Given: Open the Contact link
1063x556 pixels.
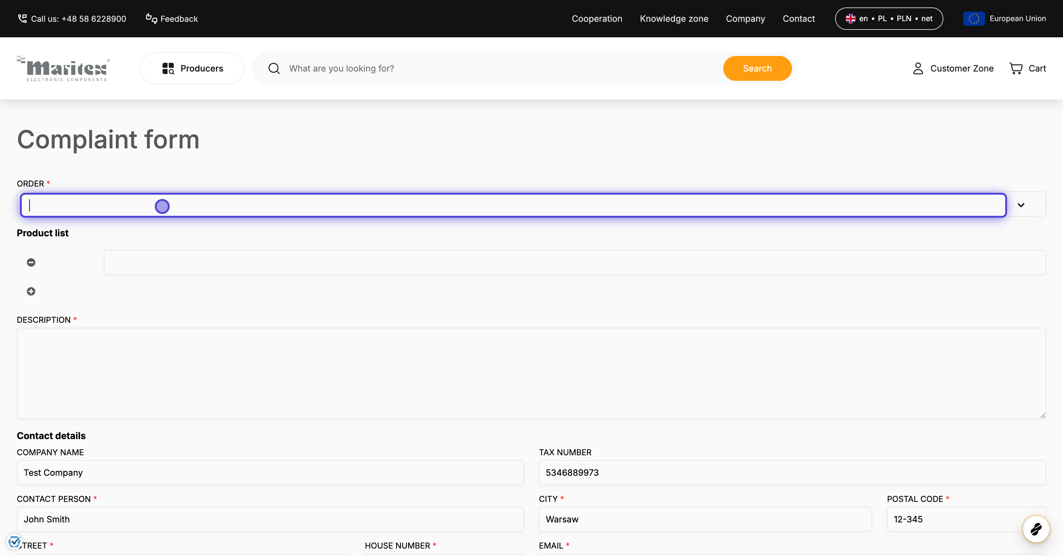Looking at the screenshot, I should 798,19.
